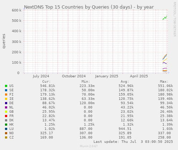Viewport: 178px width, 150px height.
Task: Click the GB lime legend swatch
Action: (x=6, y=112)
